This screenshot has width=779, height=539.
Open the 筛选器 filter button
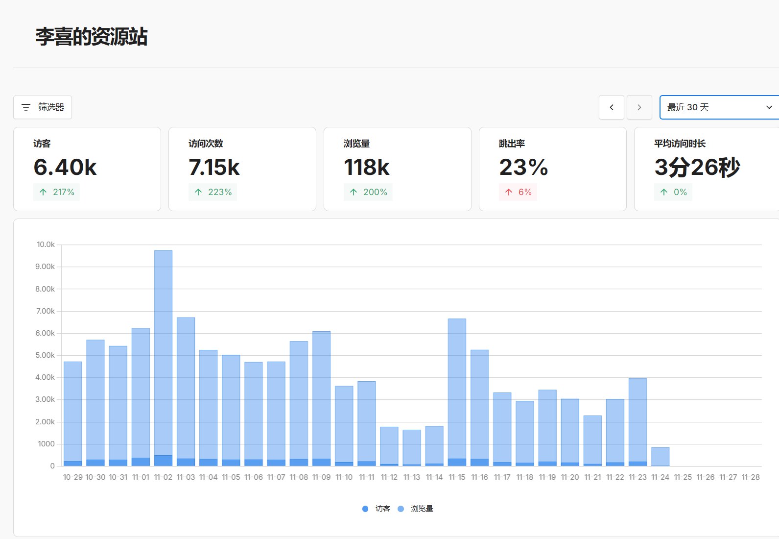pyautogui.click(x=43, y=107)
